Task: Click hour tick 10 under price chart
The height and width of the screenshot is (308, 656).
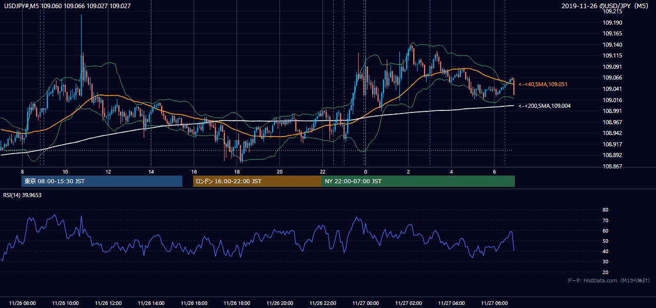Action: (65, 171)
